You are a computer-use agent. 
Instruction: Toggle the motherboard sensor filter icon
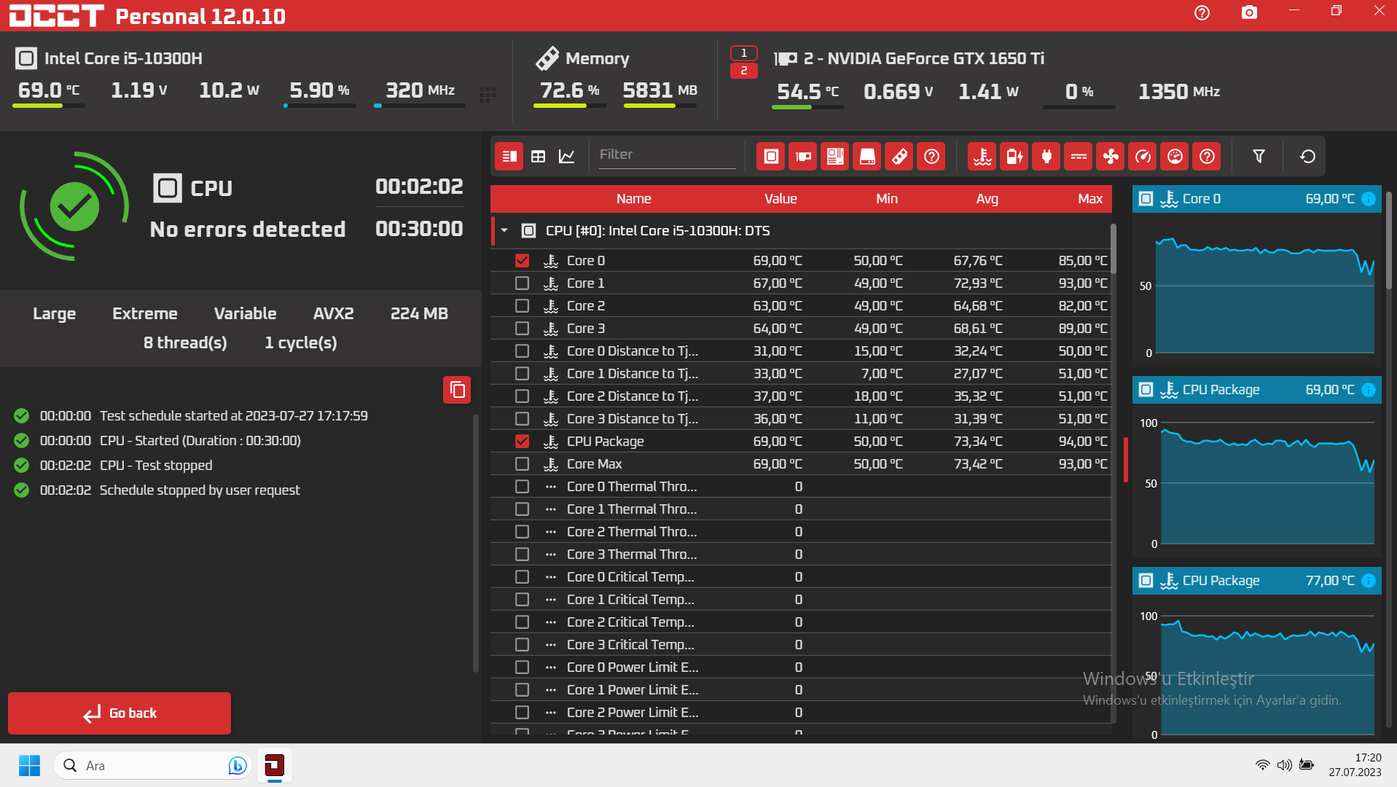[x=835, y=156]
